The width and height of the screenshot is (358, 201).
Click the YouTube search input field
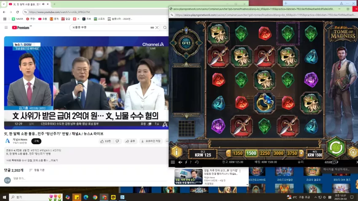tap(110, 27)
